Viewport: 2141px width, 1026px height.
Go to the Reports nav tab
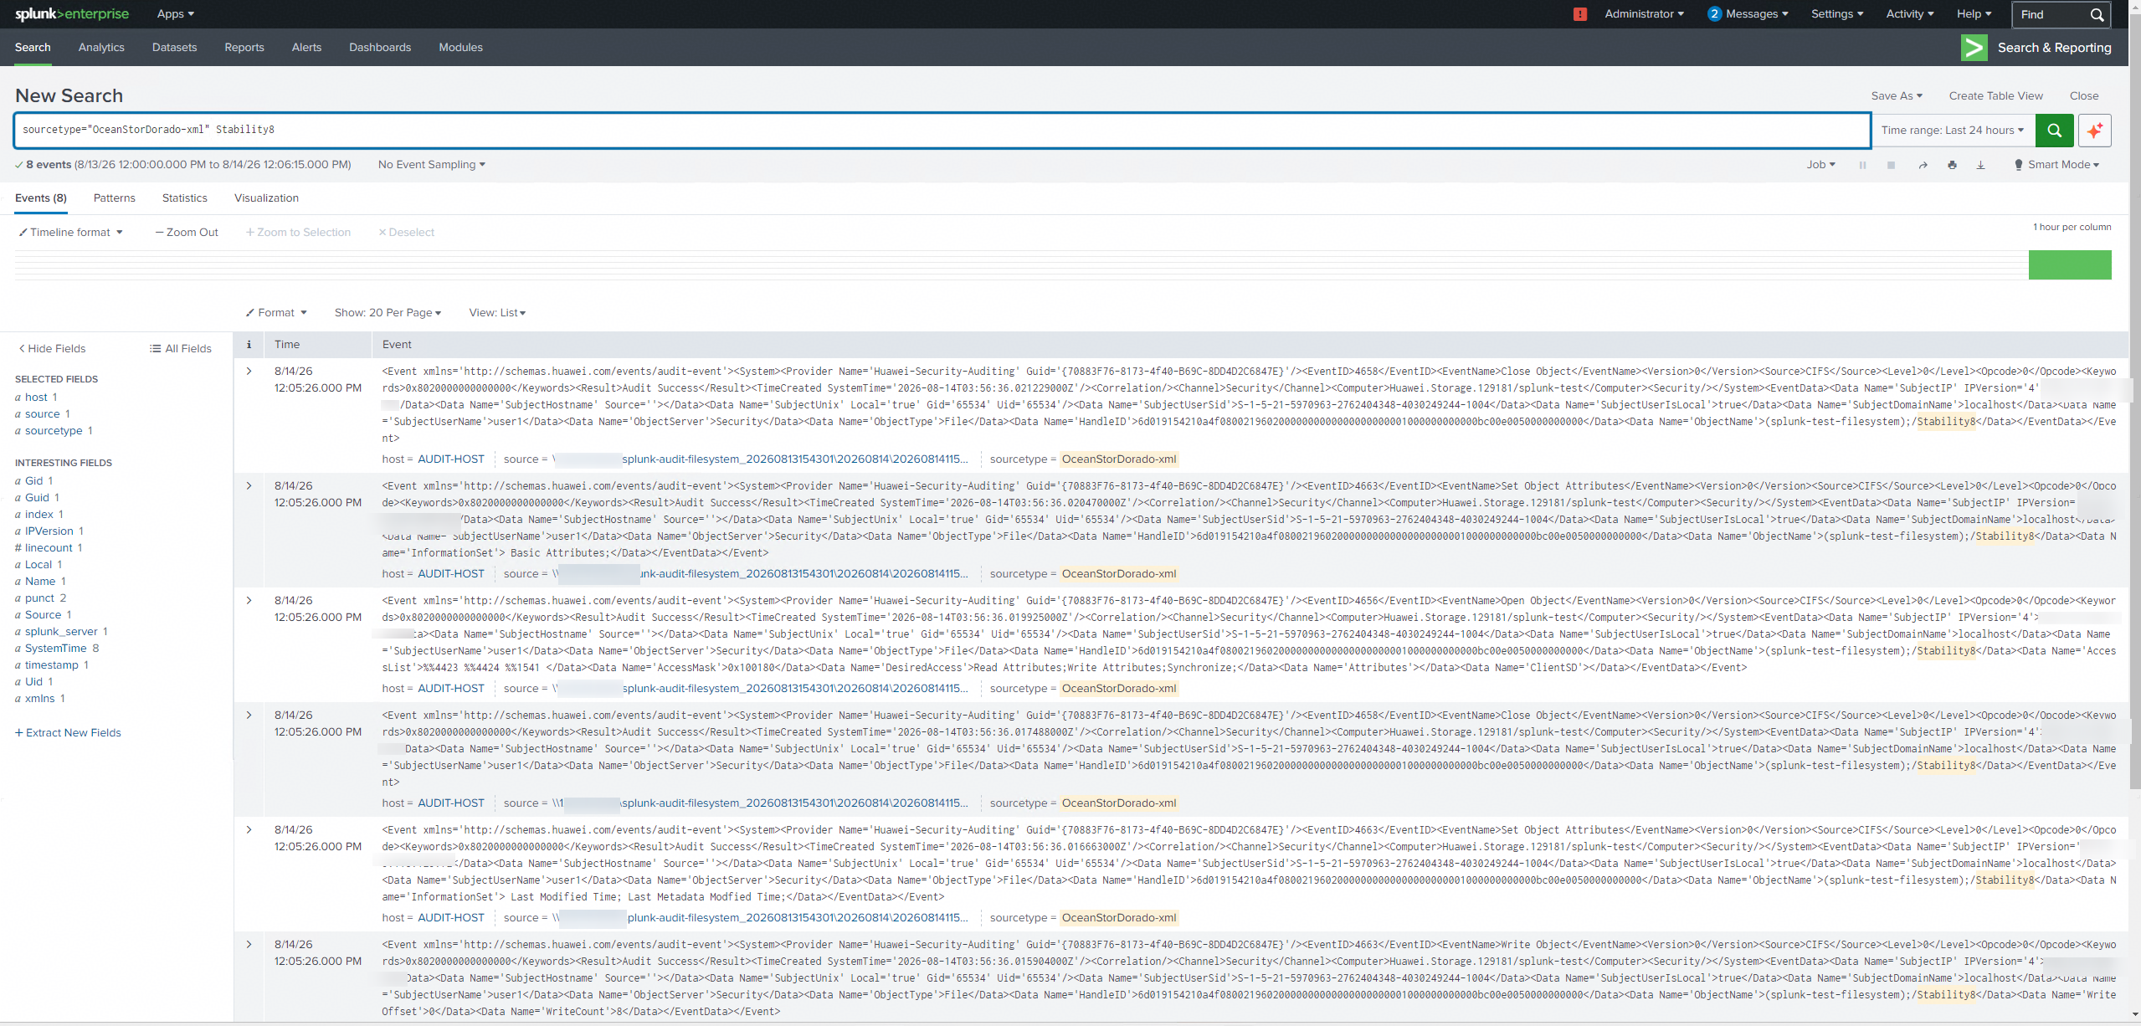coord(244,48)
